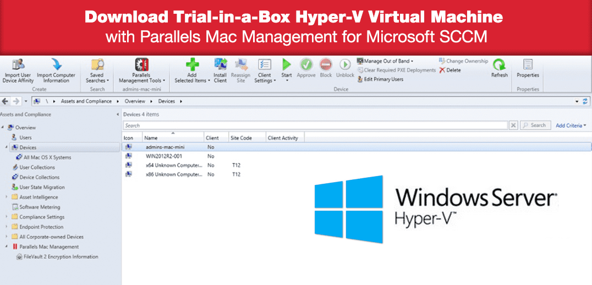Image resolution: width=592 pixels, height=285 pixels.
Task: Click Devices in breadcrumb path
Action: 167,101
